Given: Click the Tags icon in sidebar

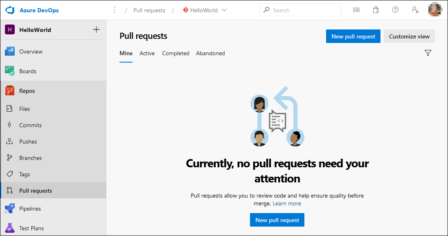Looking at the screenshot, I should pyautogui.click(x=9, y=174).
